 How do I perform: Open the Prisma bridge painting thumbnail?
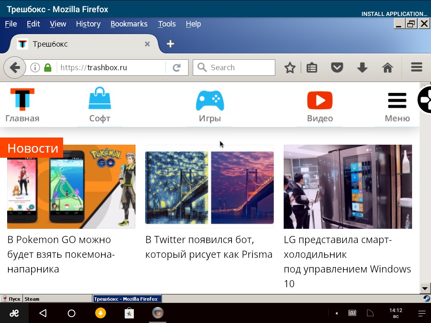tap(210, 187)
